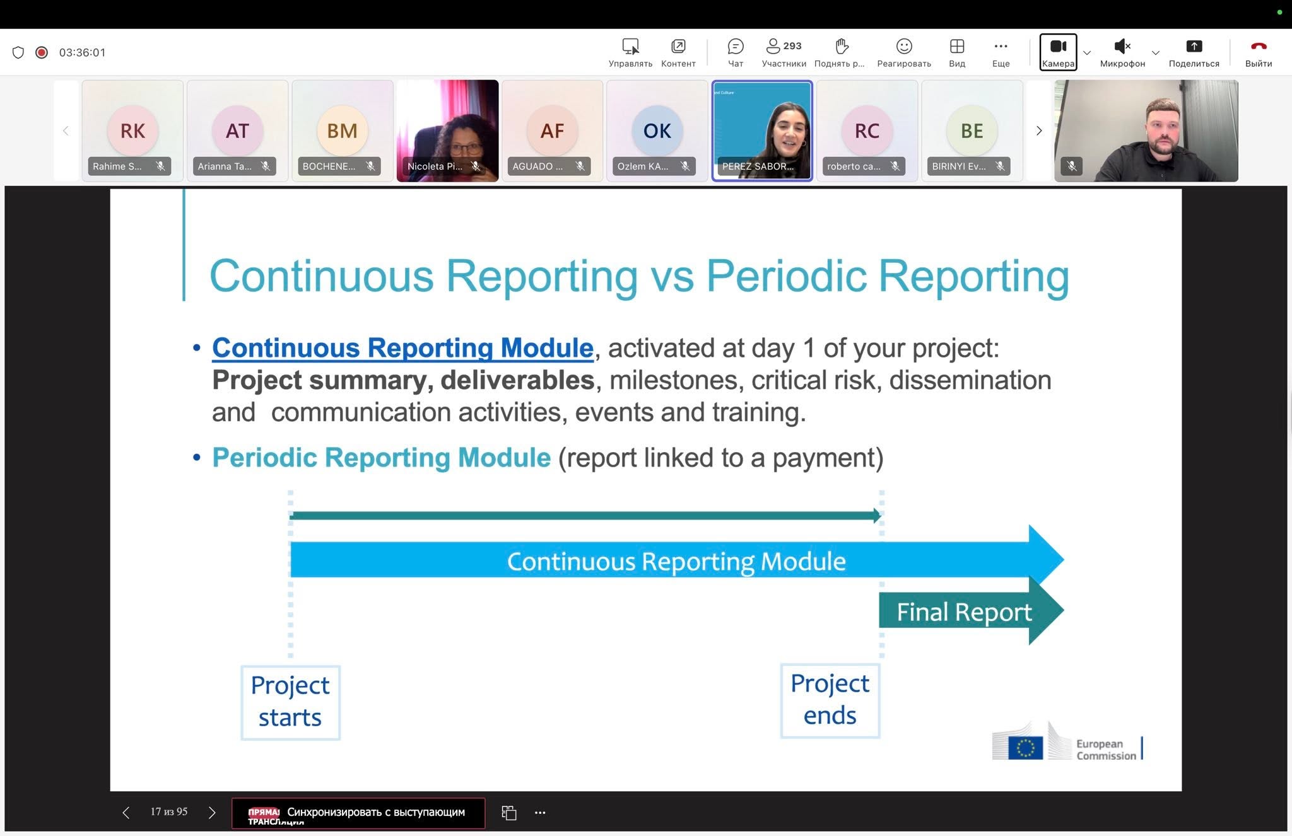The image size is (1292, 836).
Task: Go to the previous slide arrow
Action: 126,813
